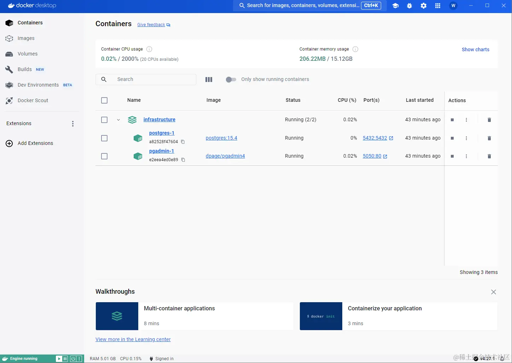
Task: Click the resume engine play icon in status bar
Action: (x=59, y=359)
